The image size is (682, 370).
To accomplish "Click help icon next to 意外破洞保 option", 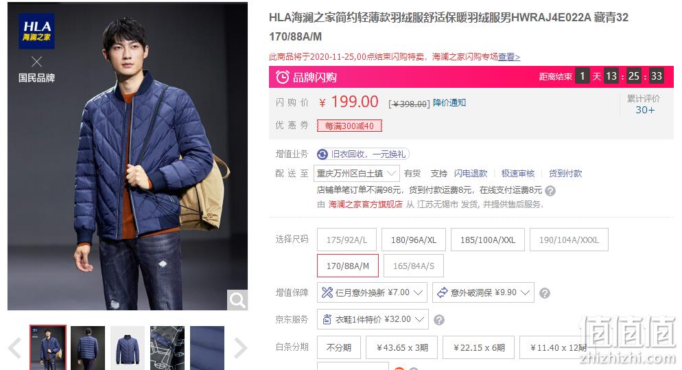I will [x=545, y=293].
